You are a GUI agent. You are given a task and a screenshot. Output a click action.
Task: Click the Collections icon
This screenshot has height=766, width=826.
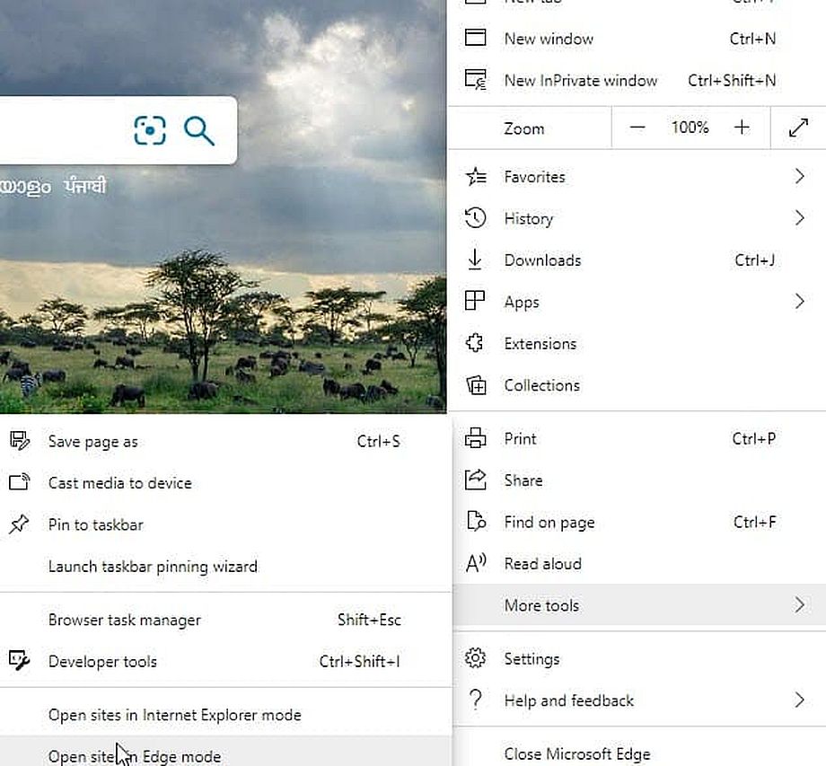point(475,385)
